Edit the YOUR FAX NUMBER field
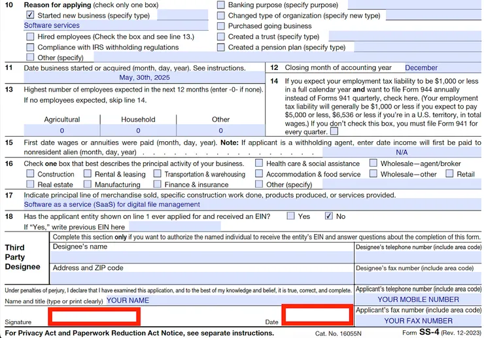 (x=418, y=321)
